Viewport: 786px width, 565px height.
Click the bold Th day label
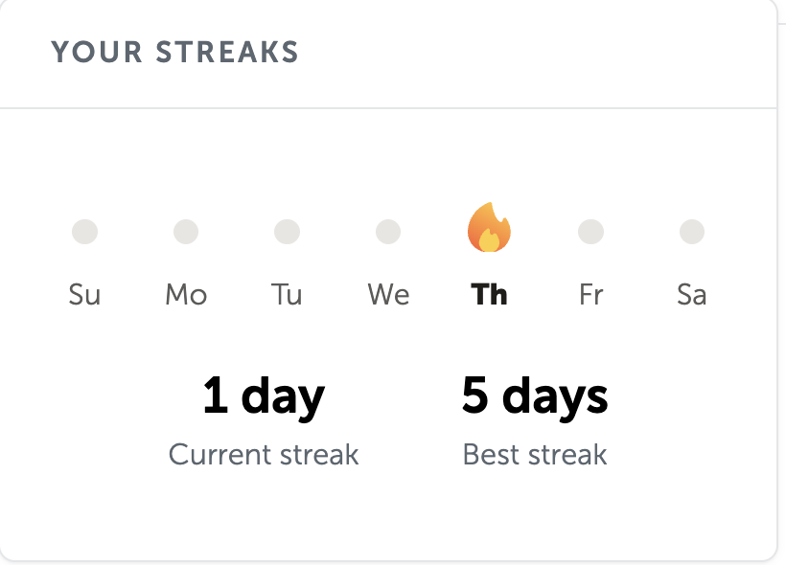[490, 294]
